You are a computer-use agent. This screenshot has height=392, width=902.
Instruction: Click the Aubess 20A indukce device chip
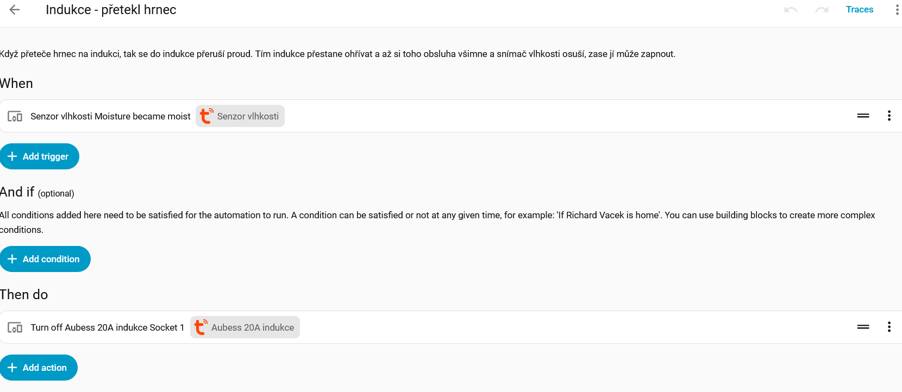pos(245,327)
